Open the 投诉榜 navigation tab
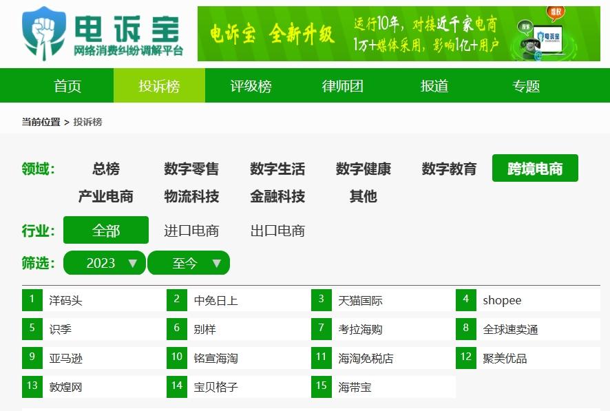This screenshot has width=610, height=411. (159, 85)
